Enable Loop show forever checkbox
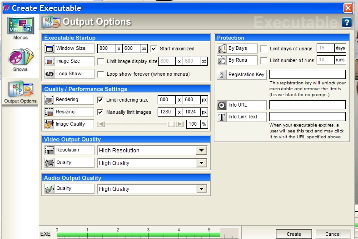358x239 pixels. click(x=101, y=74)
